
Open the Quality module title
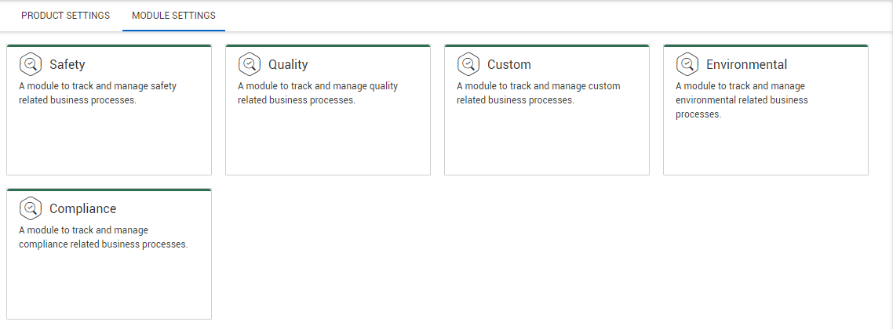click(x=288, y=65)
